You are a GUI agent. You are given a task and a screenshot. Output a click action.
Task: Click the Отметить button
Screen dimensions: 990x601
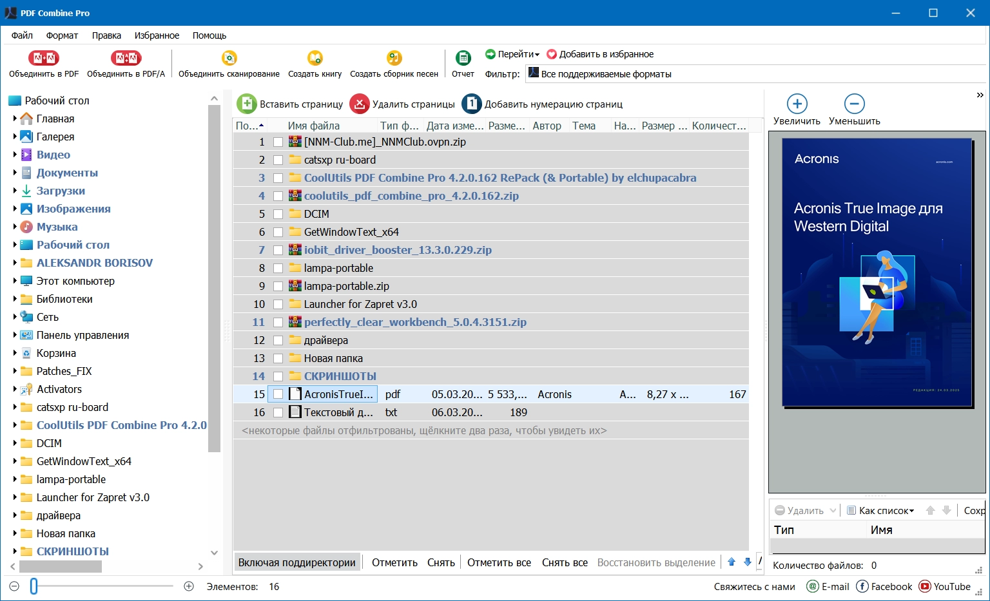(x=394, y=562)
